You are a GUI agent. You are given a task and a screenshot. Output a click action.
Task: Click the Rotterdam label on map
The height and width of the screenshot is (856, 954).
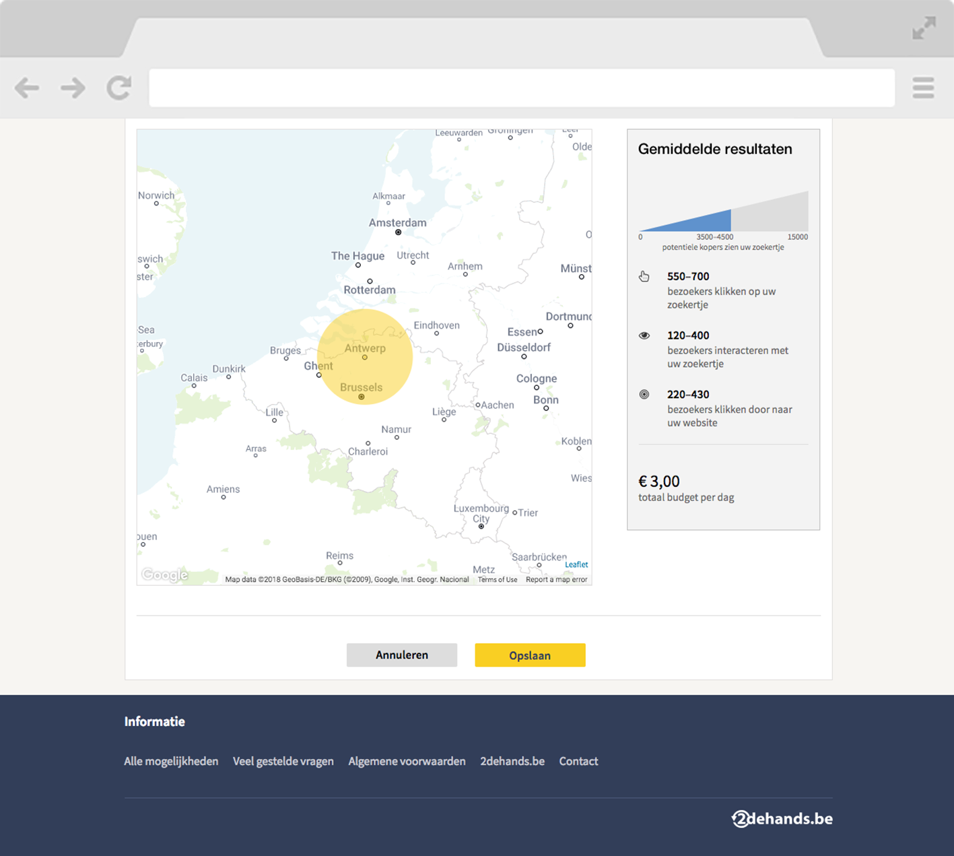click(370, 290)
